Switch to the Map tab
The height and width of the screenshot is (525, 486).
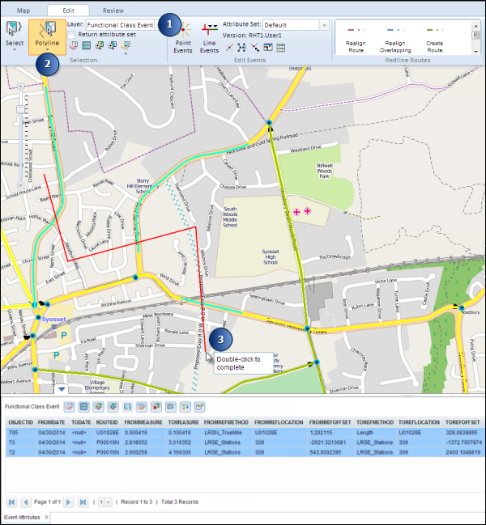point(23,11)
